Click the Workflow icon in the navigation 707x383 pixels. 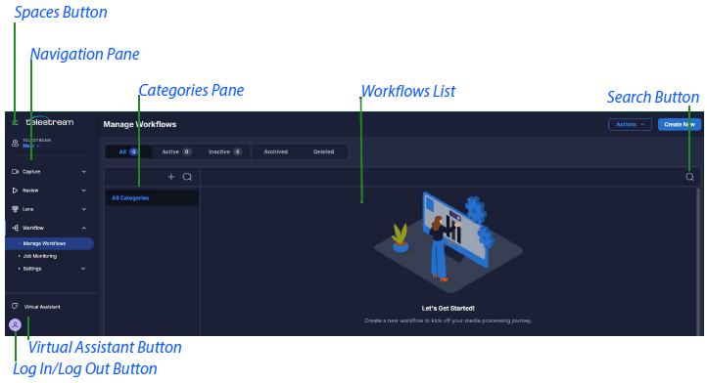pyautogui.click(x=15, y=228)
